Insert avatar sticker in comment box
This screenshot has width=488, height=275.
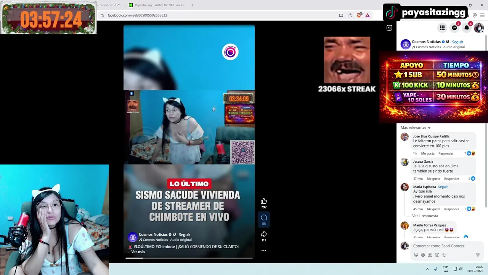pyautogui.click(x=416, y=255)
